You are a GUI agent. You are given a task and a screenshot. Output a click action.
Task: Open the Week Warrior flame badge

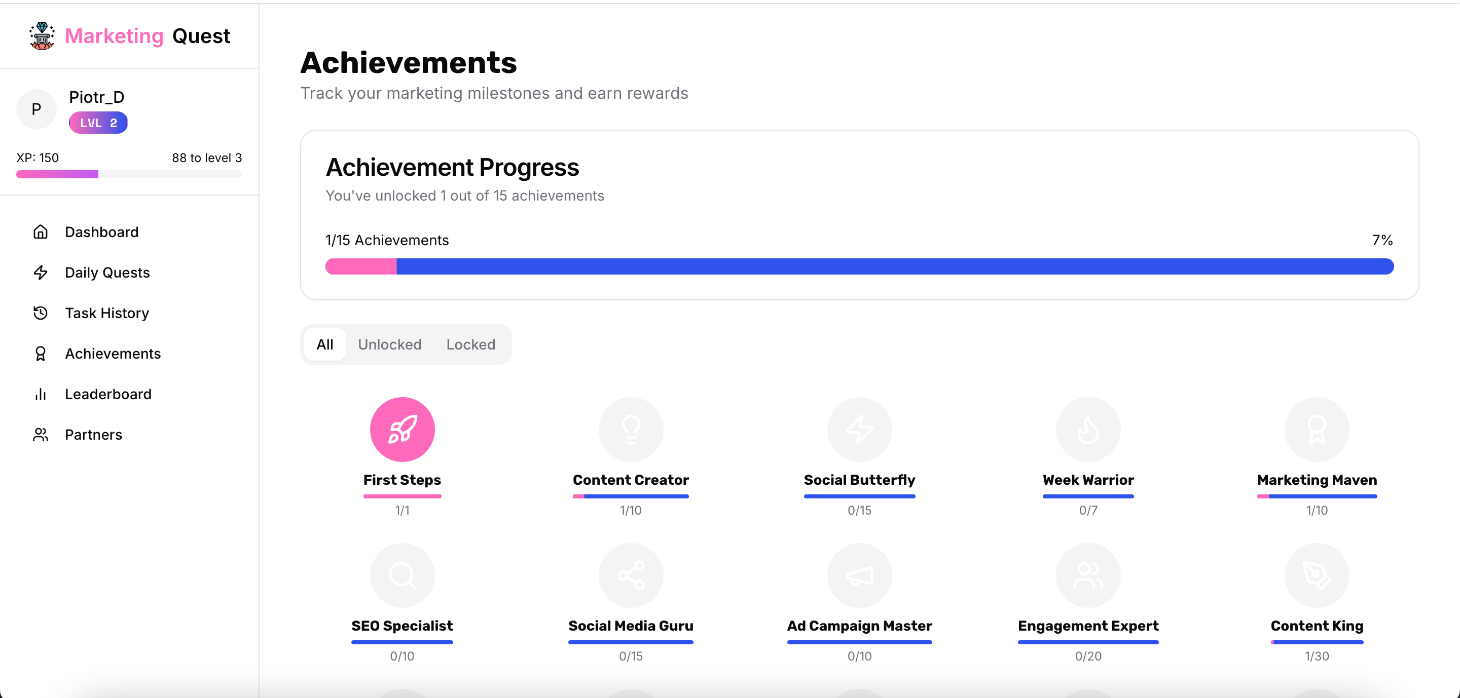click(1087, 429)
